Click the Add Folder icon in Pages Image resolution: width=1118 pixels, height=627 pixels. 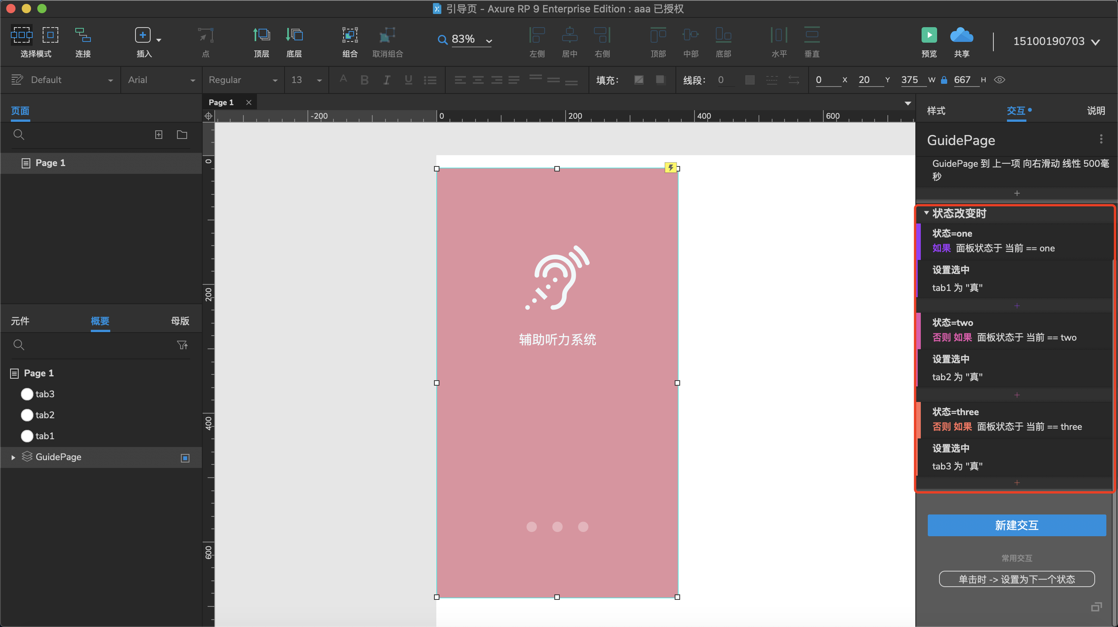182,135
